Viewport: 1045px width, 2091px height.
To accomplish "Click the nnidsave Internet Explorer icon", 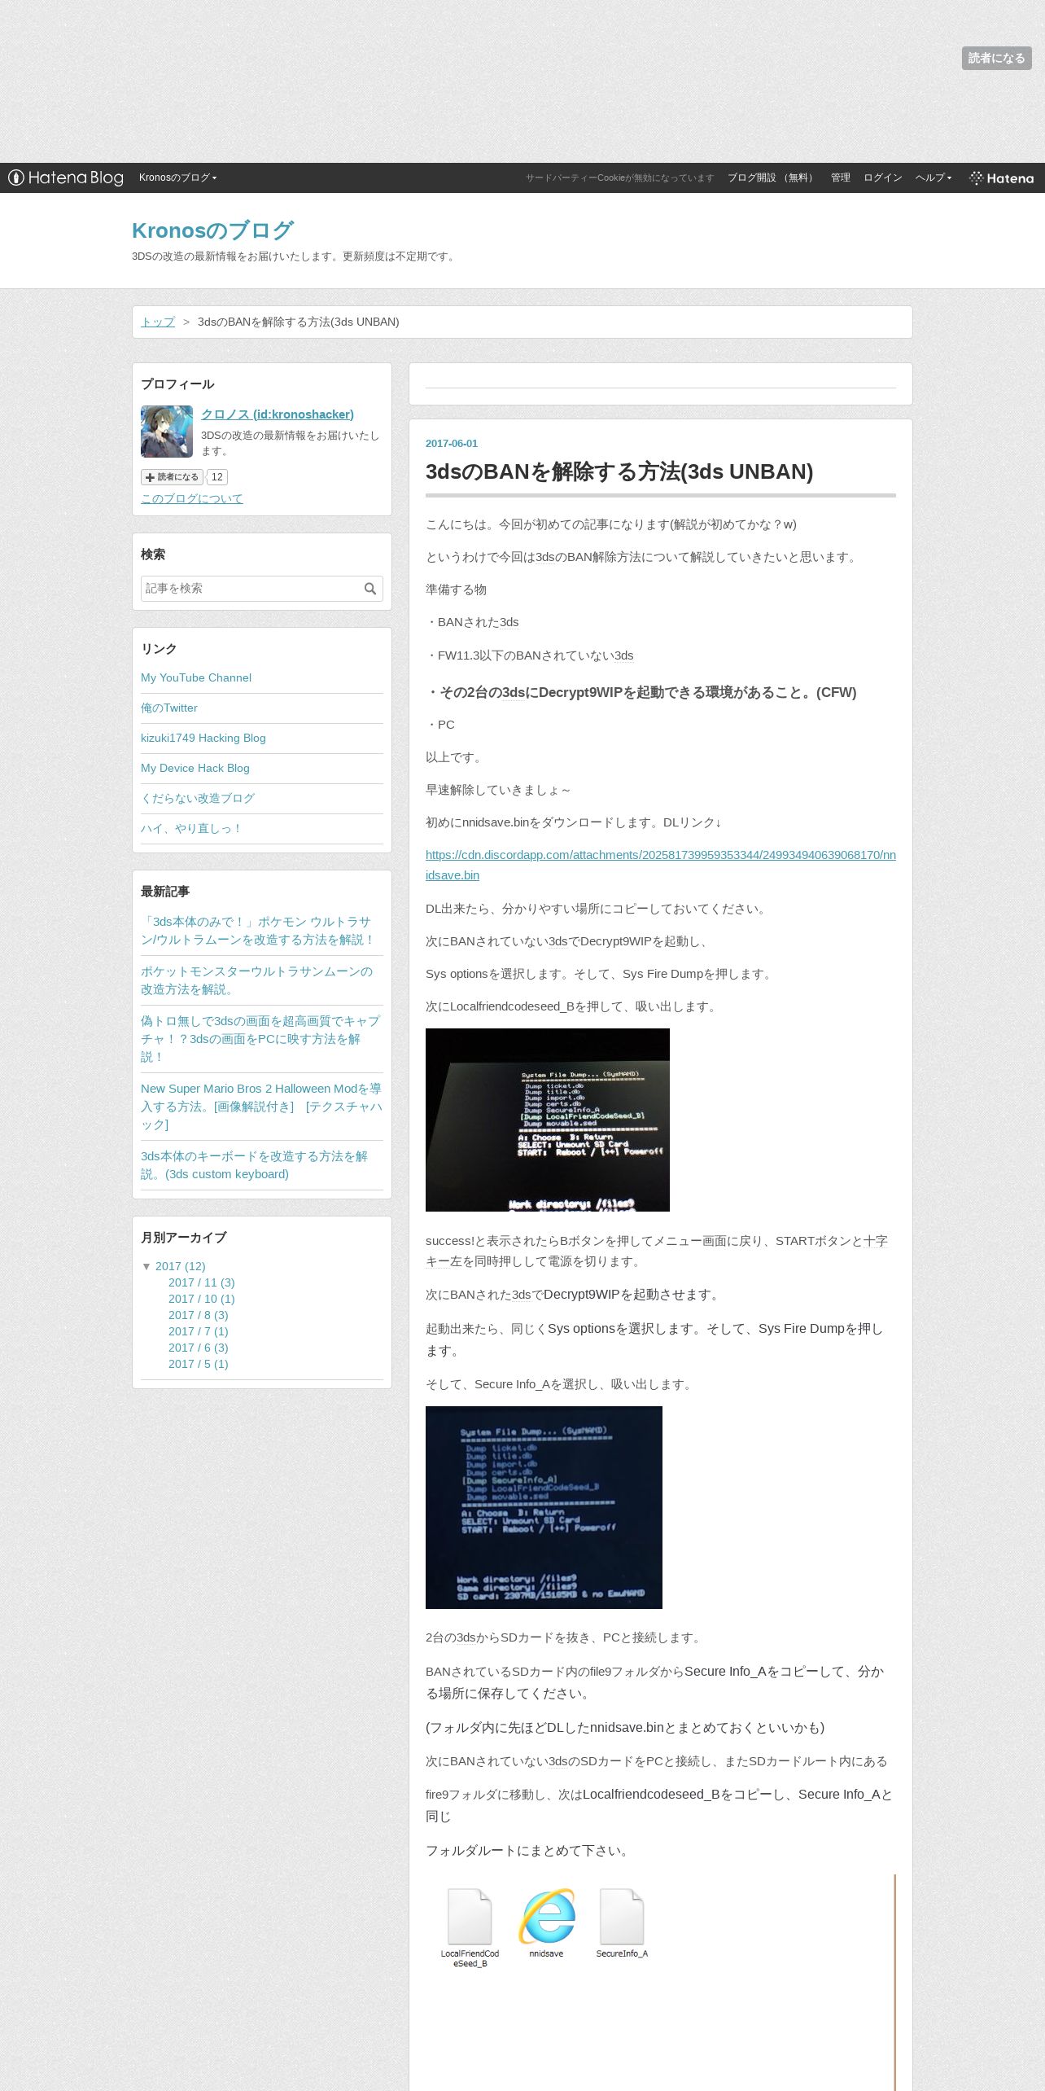I will (546, 1923).
